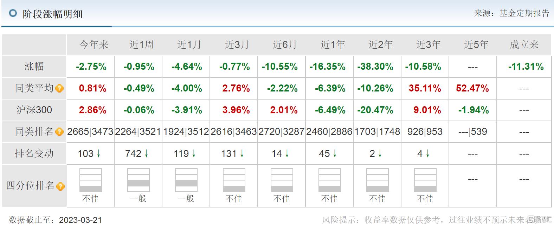The width and height of the screenshot is (554, 225).
Task: Click the 近1月 quartile ranking bar chart
Action: [x=186, y=180]
